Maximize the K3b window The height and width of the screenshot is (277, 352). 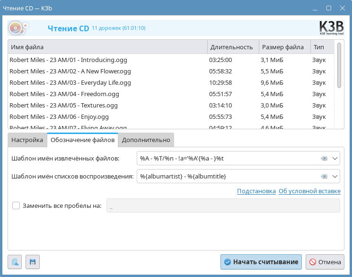tap(329, 8)
